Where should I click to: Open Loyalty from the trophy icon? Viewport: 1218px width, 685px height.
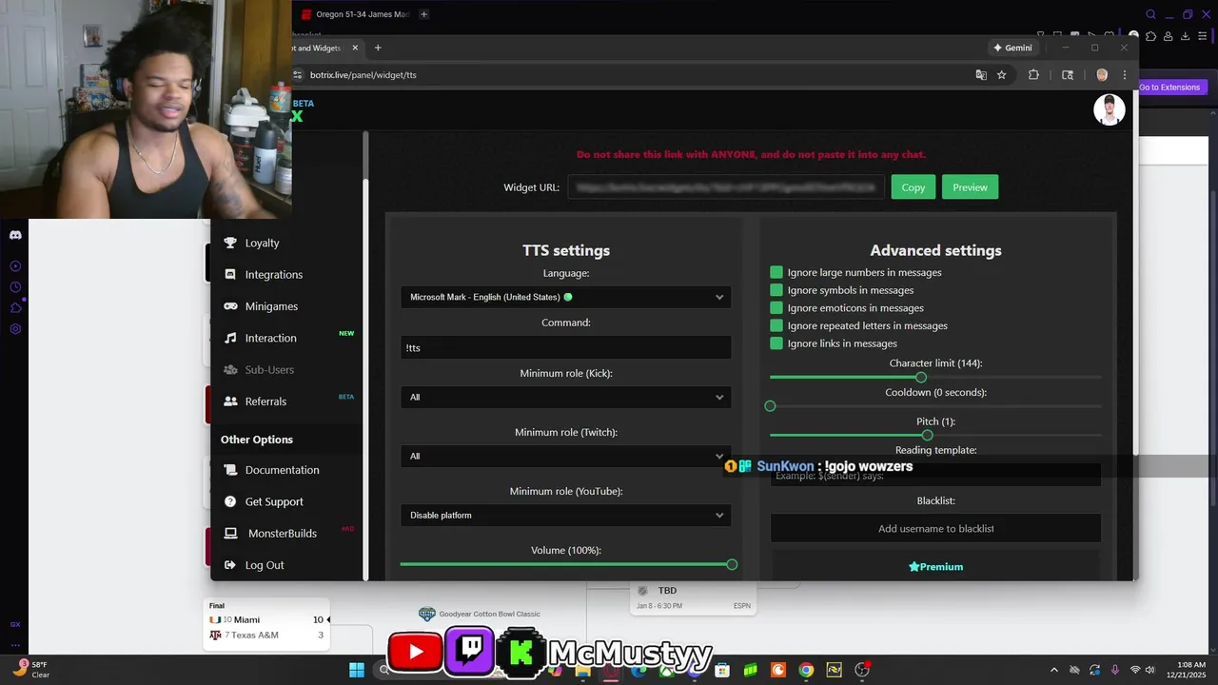click(x=229, y=243)
